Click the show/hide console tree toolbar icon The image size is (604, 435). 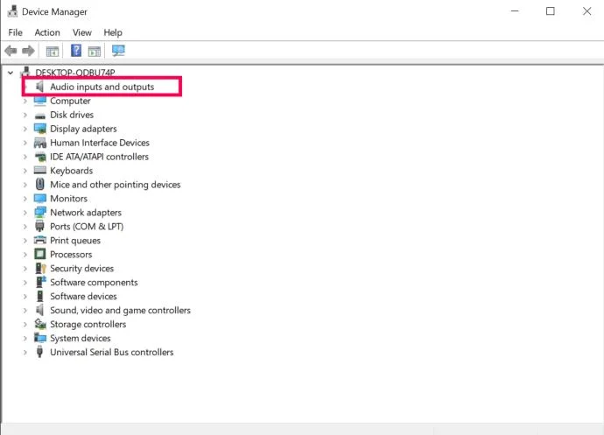click(53, 51)
